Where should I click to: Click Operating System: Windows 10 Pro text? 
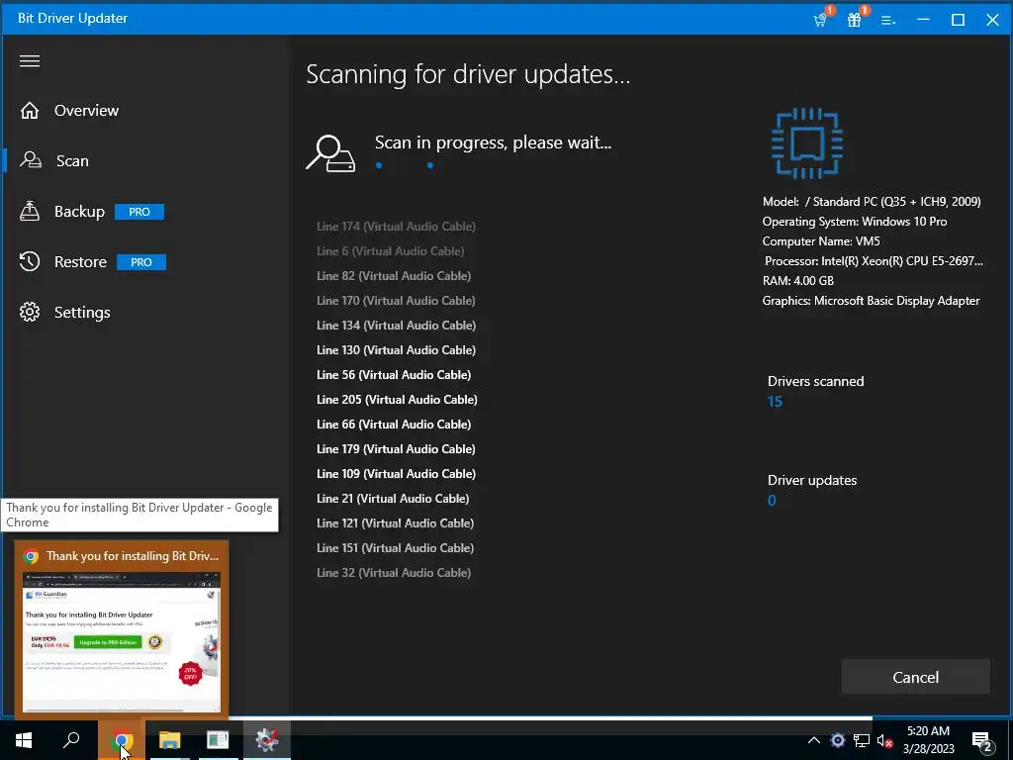tap(854, 222)
